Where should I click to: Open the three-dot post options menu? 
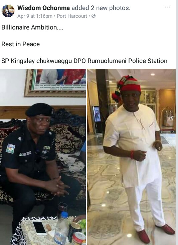click(x=167, y=7)
